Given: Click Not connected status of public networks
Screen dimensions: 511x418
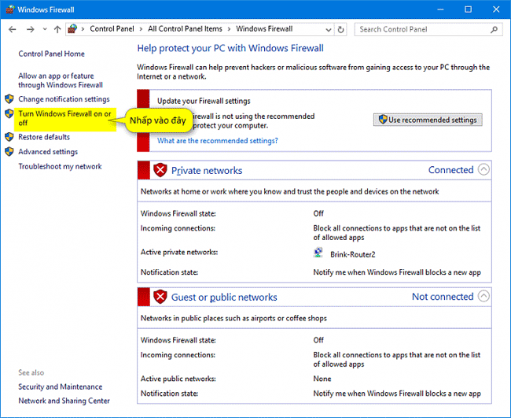Looking at the screenshot, I should coord(443,296).
